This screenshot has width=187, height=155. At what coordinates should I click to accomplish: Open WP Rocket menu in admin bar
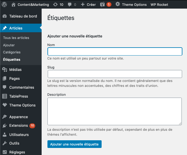[159, 5]
